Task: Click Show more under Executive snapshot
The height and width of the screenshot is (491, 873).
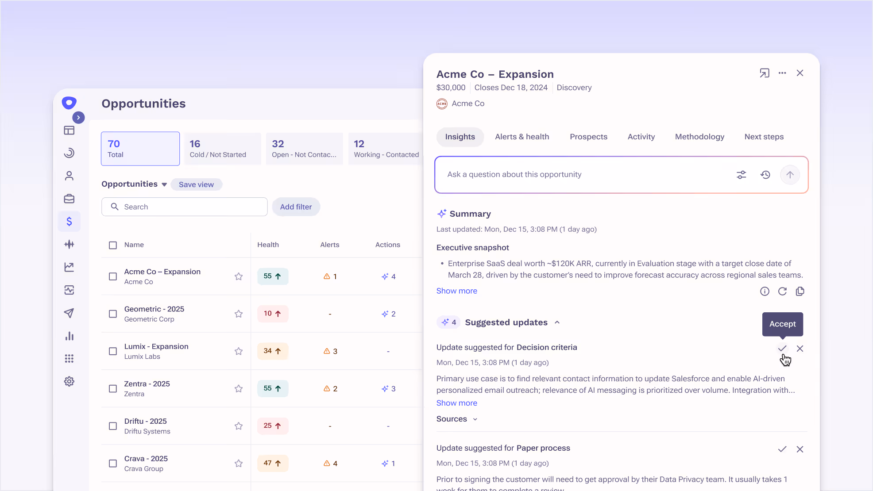Action: pos(456,291)
